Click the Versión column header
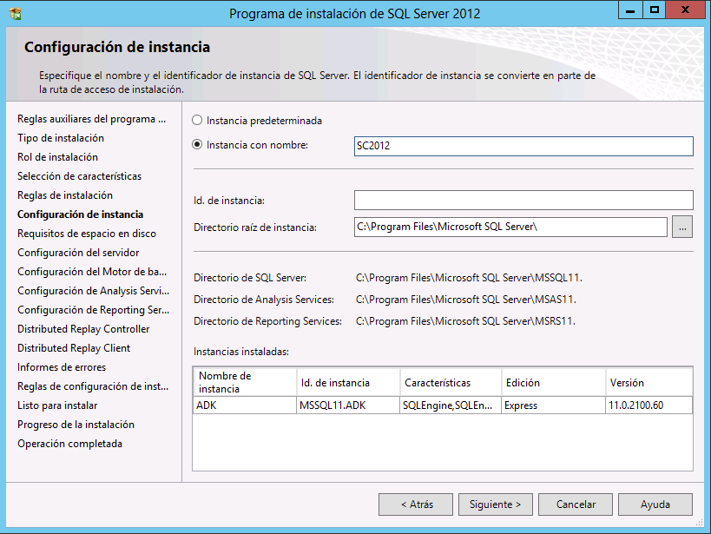Image resolution: width=711 pixels, height=534 pixels. (x=648, y=382)
